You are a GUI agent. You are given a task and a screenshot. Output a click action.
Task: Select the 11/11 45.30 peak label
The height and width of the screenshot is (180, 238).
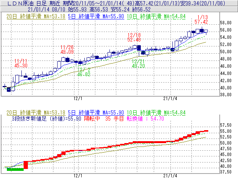[x=21, y=63]
